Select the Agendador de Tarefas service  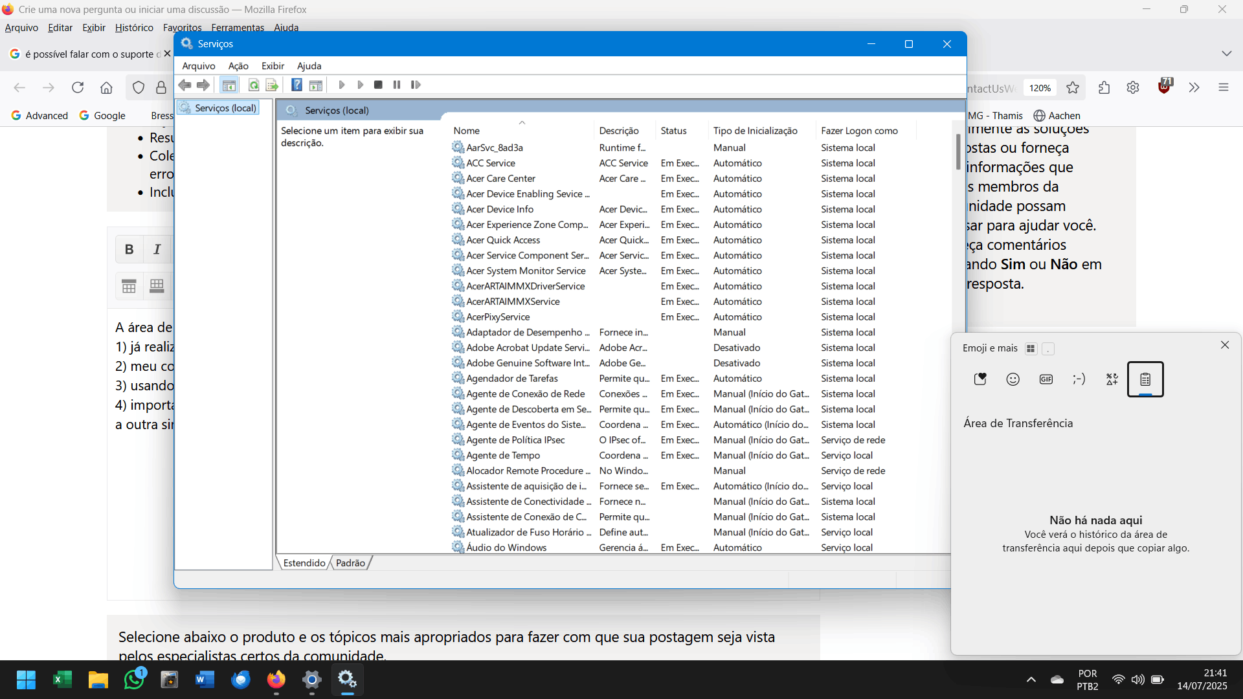click(511, 379)
